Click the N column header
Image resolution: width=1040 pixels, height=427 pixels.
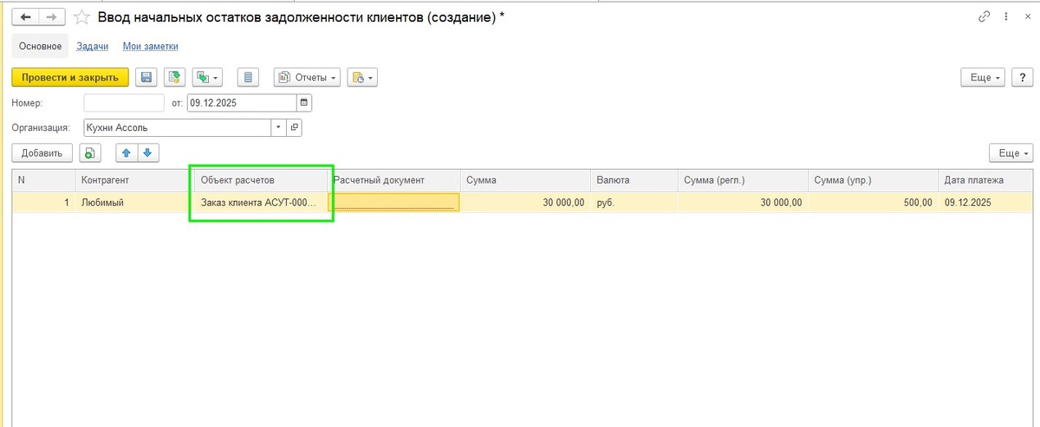coord(43,180)
